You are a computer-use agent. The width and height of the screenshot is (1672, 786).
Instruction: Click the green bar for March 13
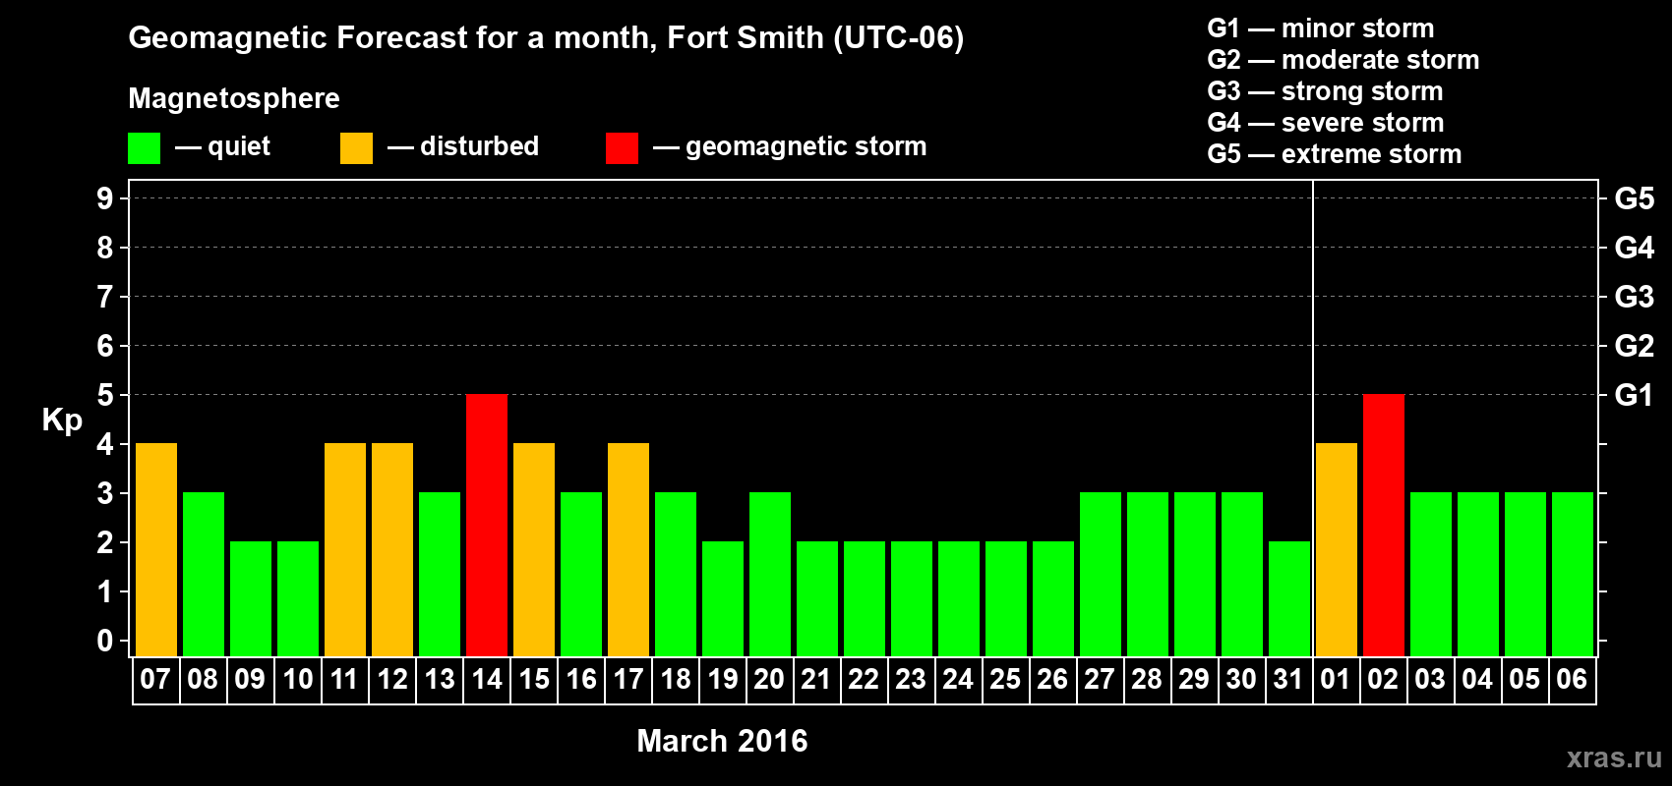[x=440, y=574]
